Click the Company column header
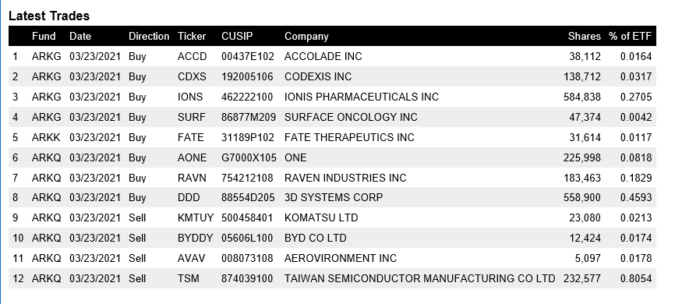 pos(306,36)
